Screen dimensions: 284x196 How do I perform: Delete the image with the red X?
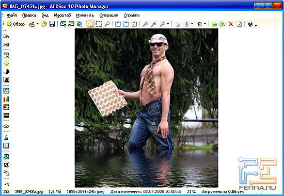(x=231, y=24)
